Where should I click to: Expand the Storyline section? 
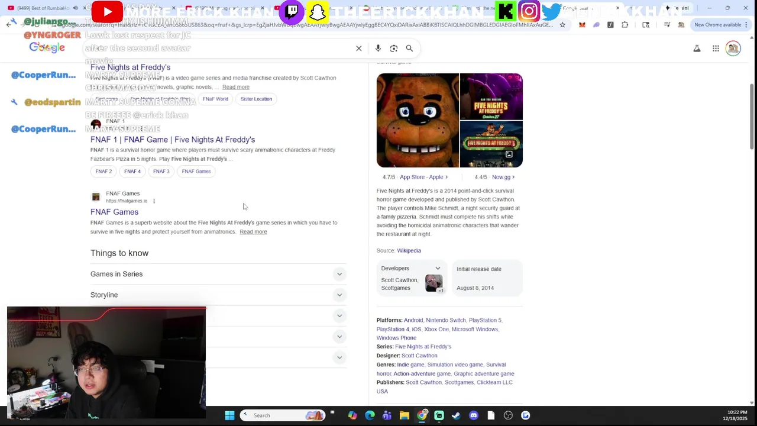coord(218,295)
